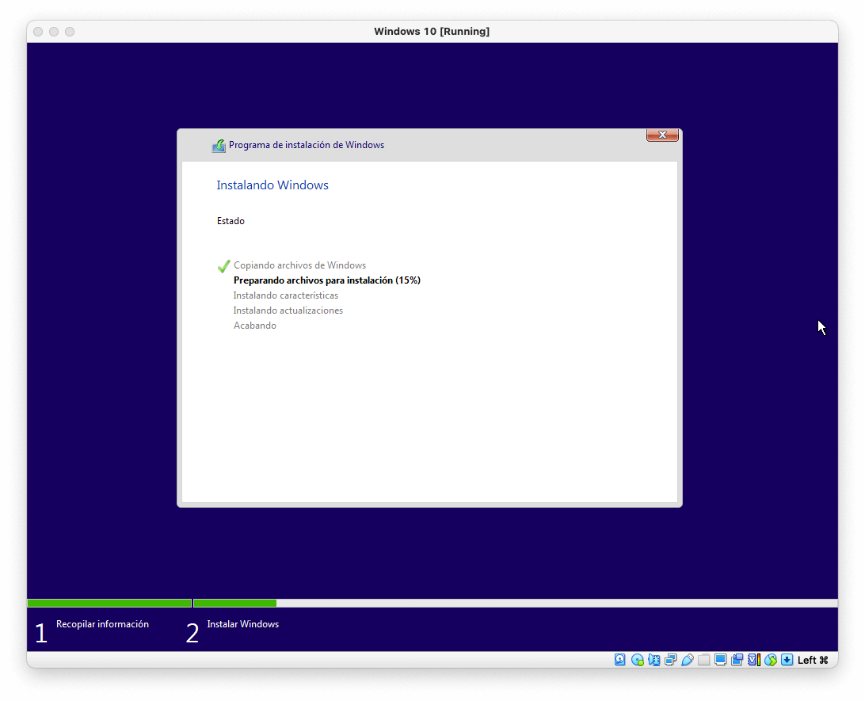Open the USB devices status icon
865x701 pixels.
coord(688,659)
